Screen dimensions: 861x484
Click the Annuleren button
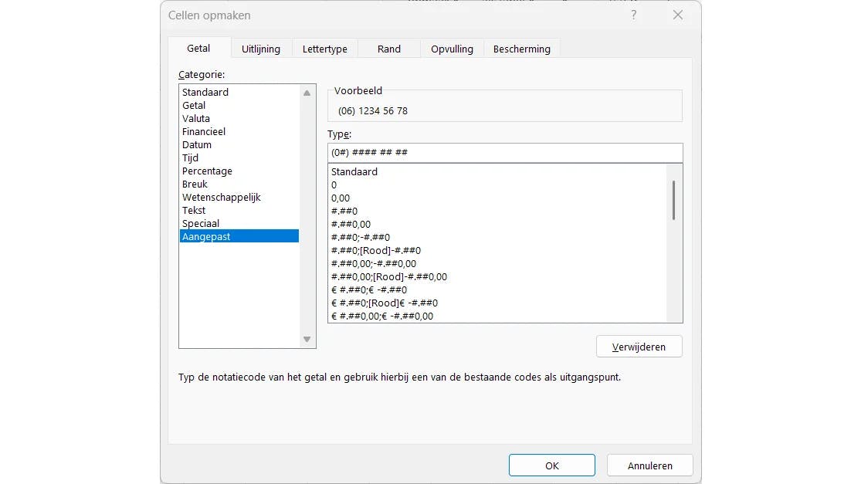tap(649, 465)
